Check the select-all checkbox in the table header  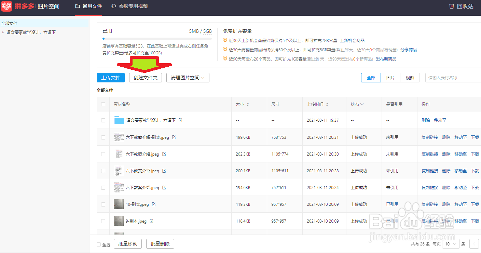pyautogui.click(x=103, y=104)
